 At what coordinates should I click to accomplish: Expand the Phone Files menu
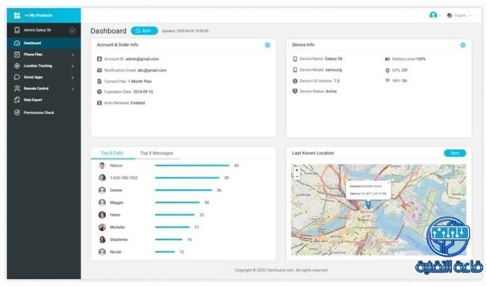72,55
